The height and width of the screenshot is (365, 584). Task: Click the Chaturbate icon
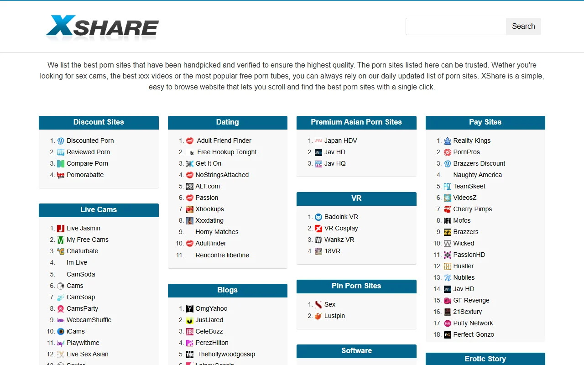(60, 251)
